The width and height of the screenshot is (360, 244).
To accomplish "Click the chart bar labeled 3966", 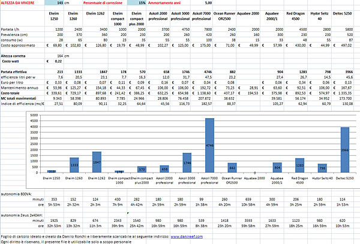I will [x=345, y=150].
